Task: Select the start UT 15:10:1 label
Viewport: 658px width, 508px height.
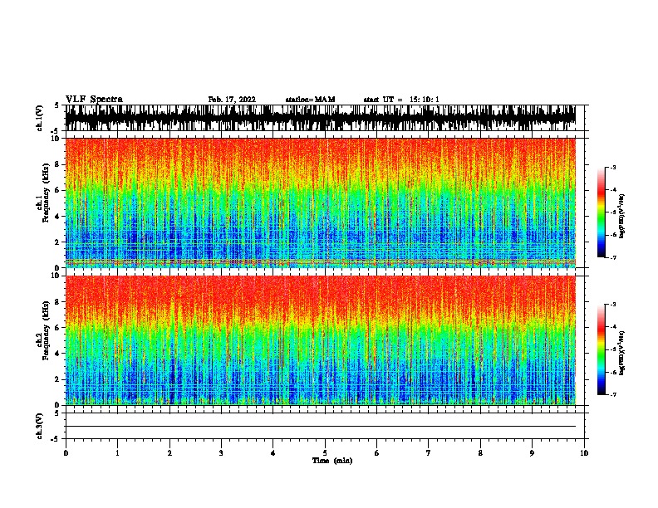Action: 400,100
